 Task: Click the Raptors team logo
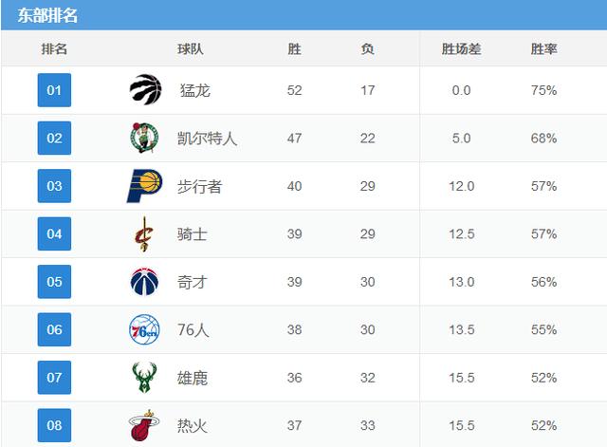pyautogui.click(x=145, y=89)
